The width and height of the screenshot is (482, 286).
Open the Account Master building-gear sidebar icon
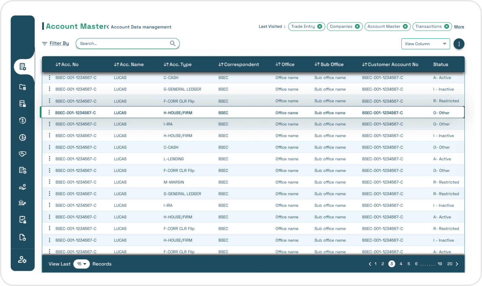coord(23,67)
